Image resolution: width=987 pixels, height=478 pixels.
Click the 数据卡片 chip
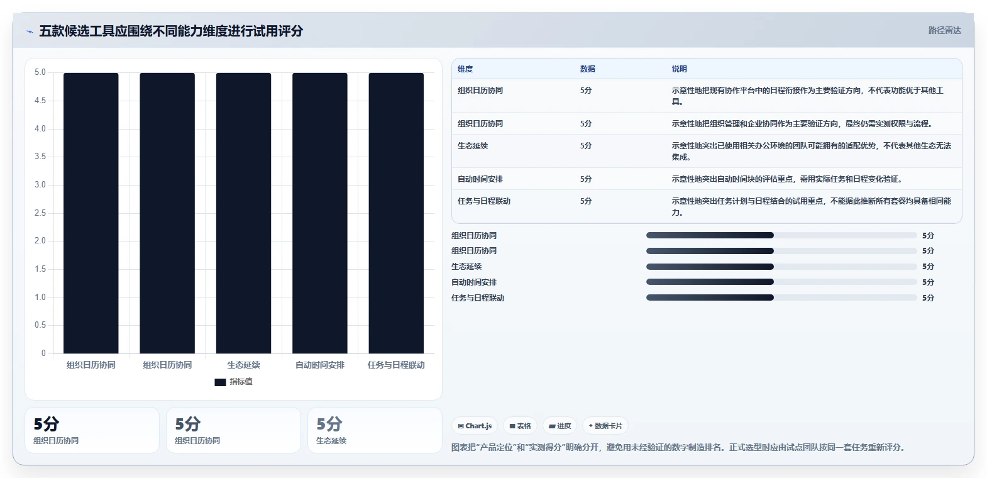[x=605, y=426]
